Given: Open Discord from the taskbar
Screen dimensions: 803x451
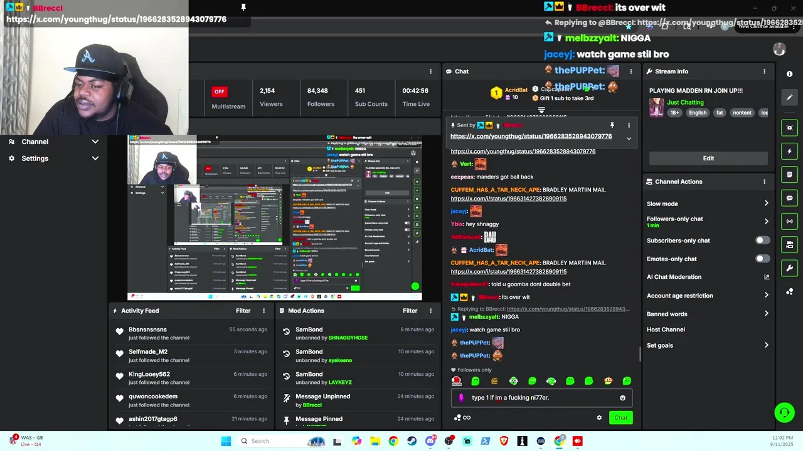Looking at the screenshot, I should click(x=430, y=441).
